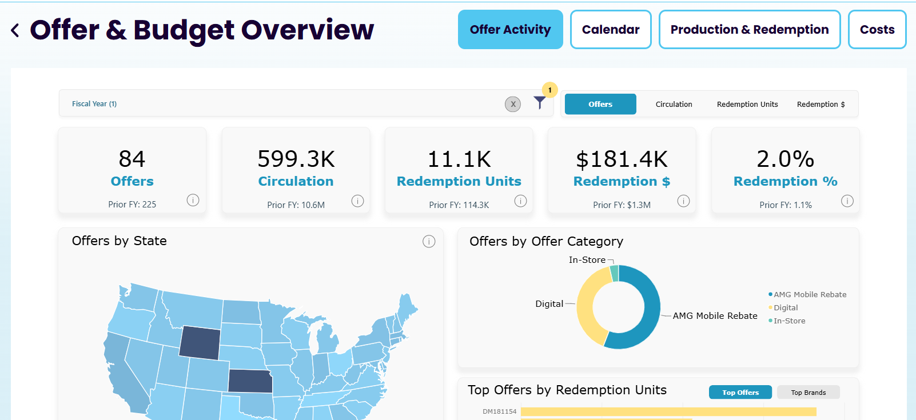916x420 pixels.
Task: Open info icon on the Offers card
Action: click(x=193, y=200)
